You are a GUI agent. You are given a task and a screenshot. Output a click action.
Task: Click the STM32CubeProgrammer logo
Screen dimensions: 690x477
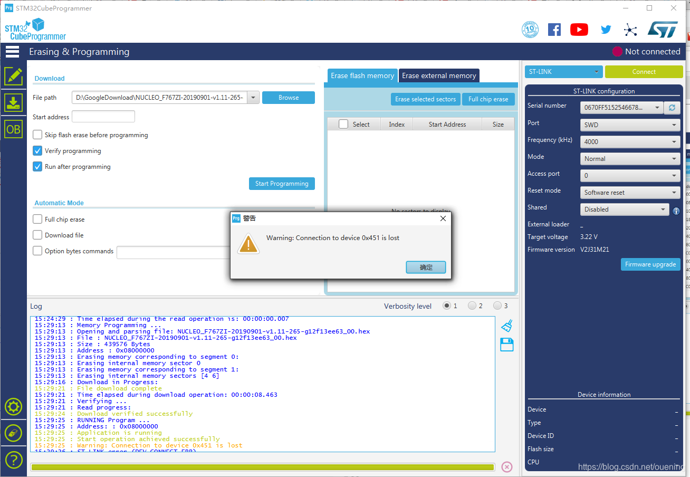point(35,30)
